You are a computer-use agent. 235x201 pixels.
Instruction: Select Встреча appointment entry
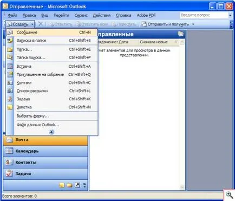click(x=52, y=66)
